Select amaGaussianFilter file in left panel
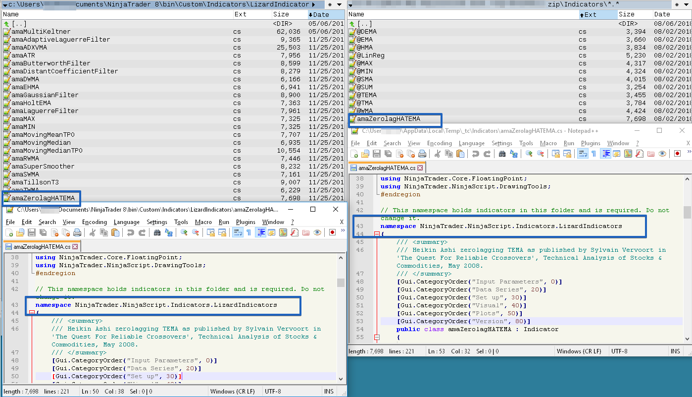Screen dimensions: 692x397 [45, 95]
